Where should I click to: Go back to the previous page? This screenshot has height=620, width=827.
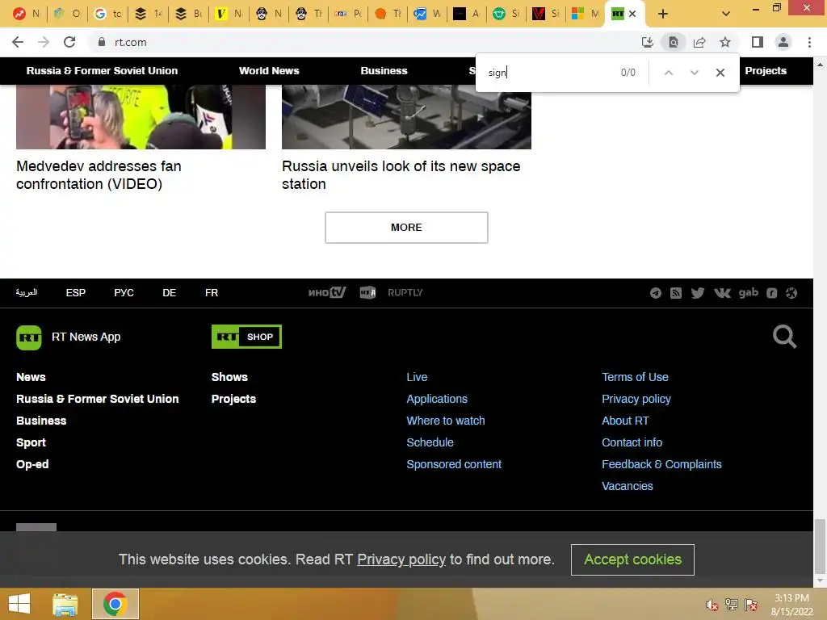(x=18, y=42)
